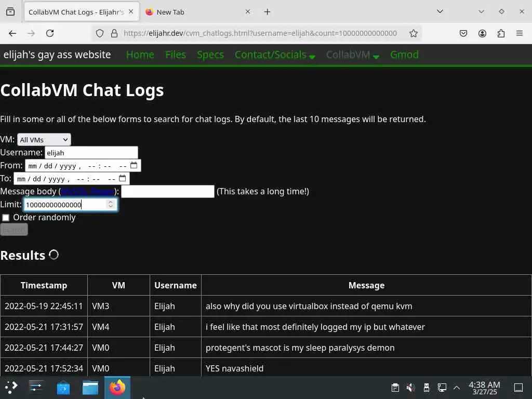This screenshot has height=399, width=532.
Task: Open the To field calendar picker icon
Action: point(122,178)
